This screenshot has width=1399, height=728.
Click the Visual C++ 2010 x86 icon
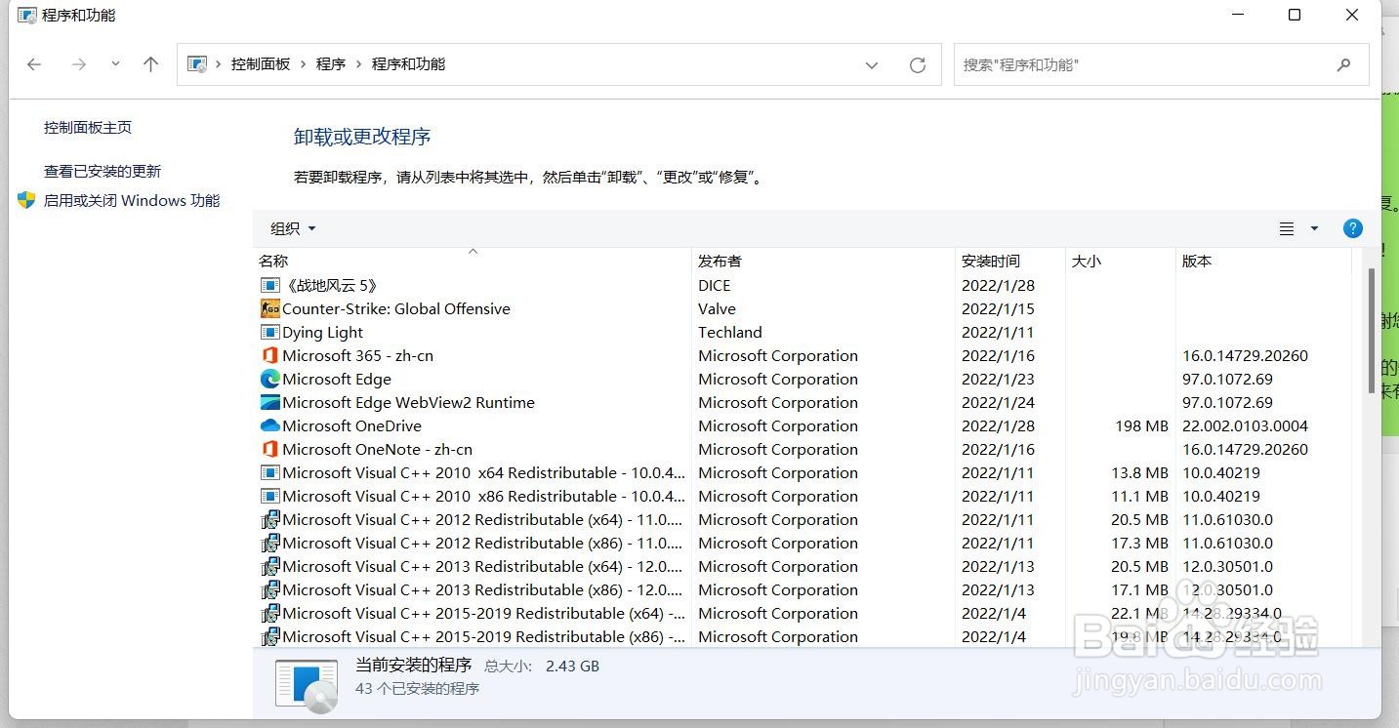(270, 497)
